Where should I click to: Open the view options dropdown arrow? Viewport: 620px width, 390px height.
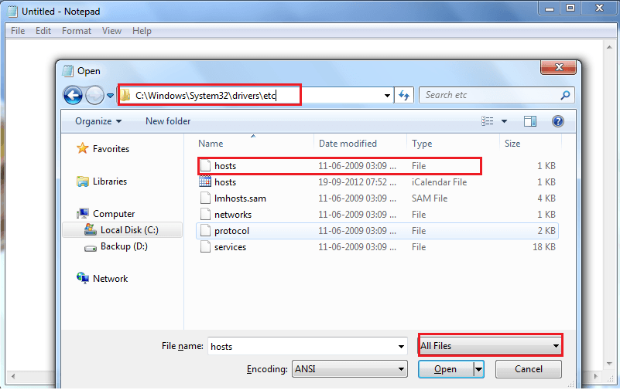pyautogui.click(x=504, y=121)
